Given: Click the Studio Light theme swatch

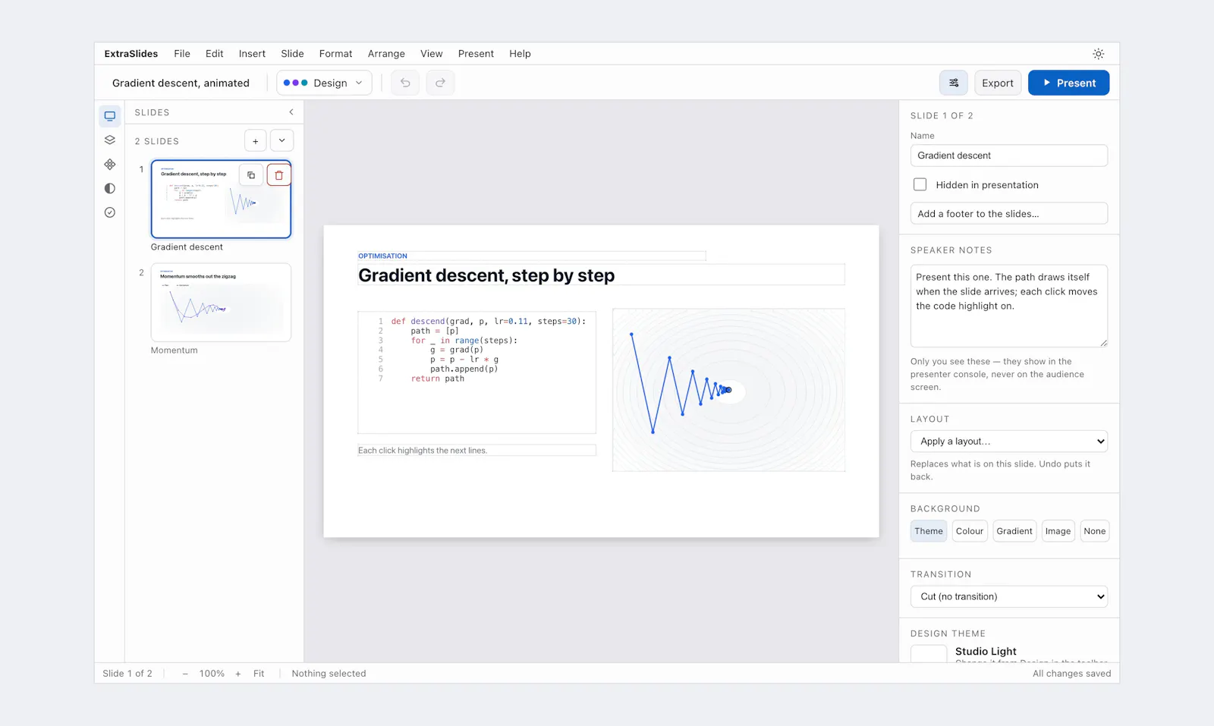Looking at the screenshot, I should point(929,653).
